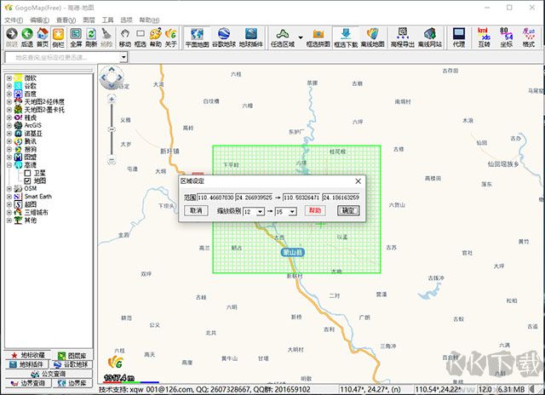Open the 代理 proxy settings icon
Screen dimensions: 545x395
(459, 37)
